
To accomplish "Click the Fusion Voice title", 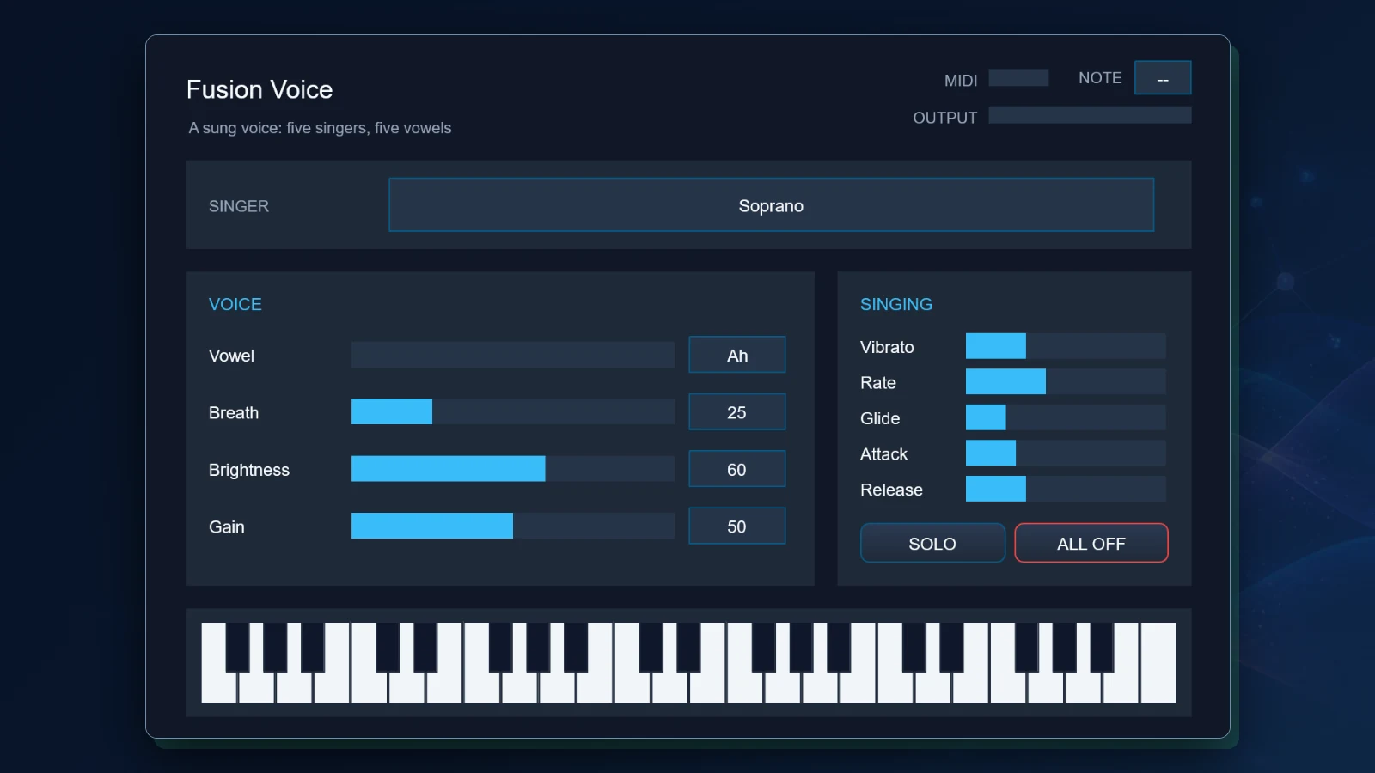I will click(x=260, y=89).
